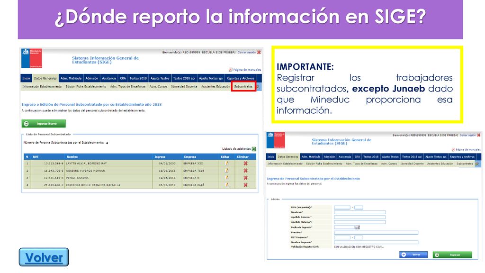Open the Inicio tab in left window

(27, 78)
